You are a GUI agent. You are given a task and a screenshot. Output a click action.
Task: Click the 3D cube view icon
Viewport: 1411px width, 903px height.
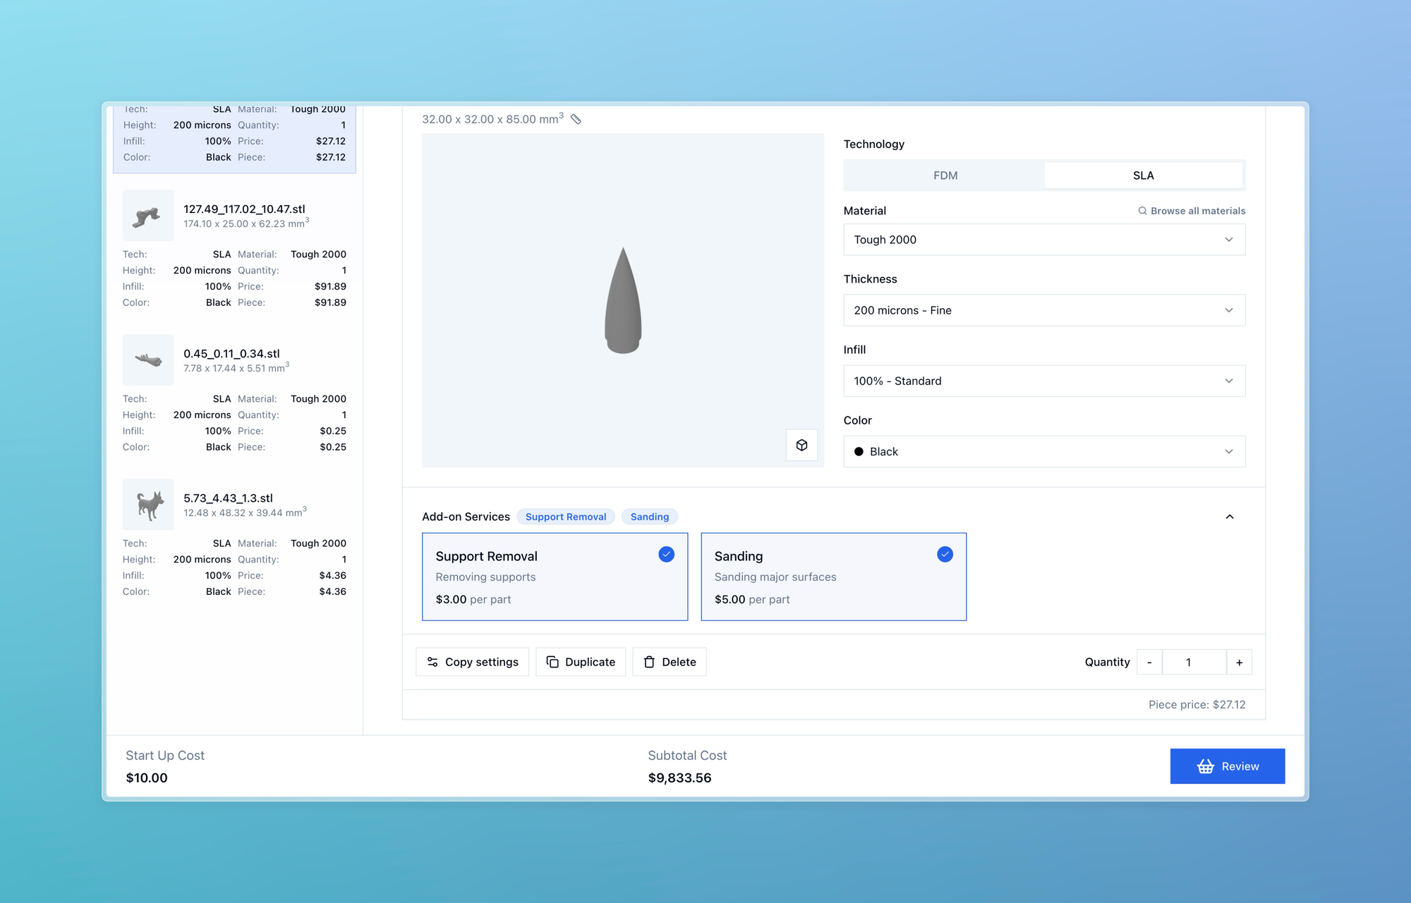[801, 445]
